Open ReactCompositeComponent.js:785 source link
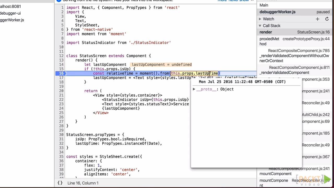The height and width of the screenshot is (188, 334). 299,51
